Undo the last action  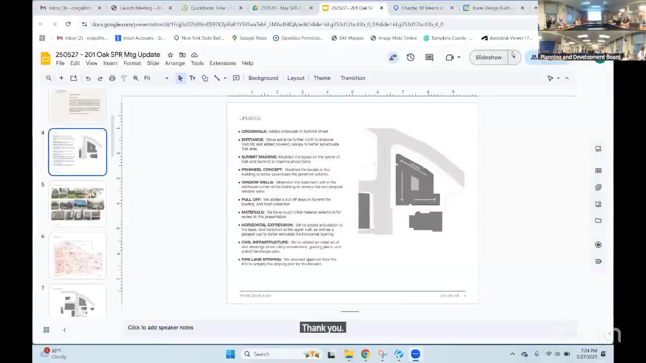pyautogui.click(x=88, y=78)
